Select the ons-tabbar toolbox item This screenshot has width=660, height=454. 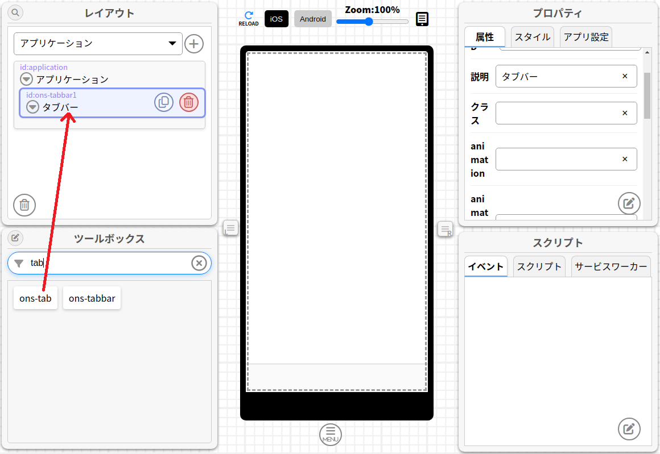tap(92, 298)
